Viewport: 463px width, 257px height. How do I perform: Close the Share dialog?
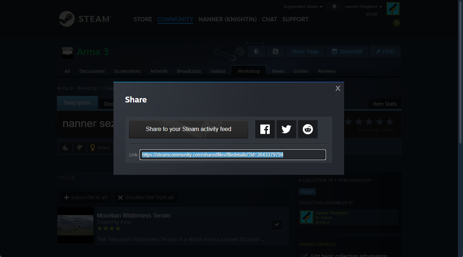[x=338, y=88]
